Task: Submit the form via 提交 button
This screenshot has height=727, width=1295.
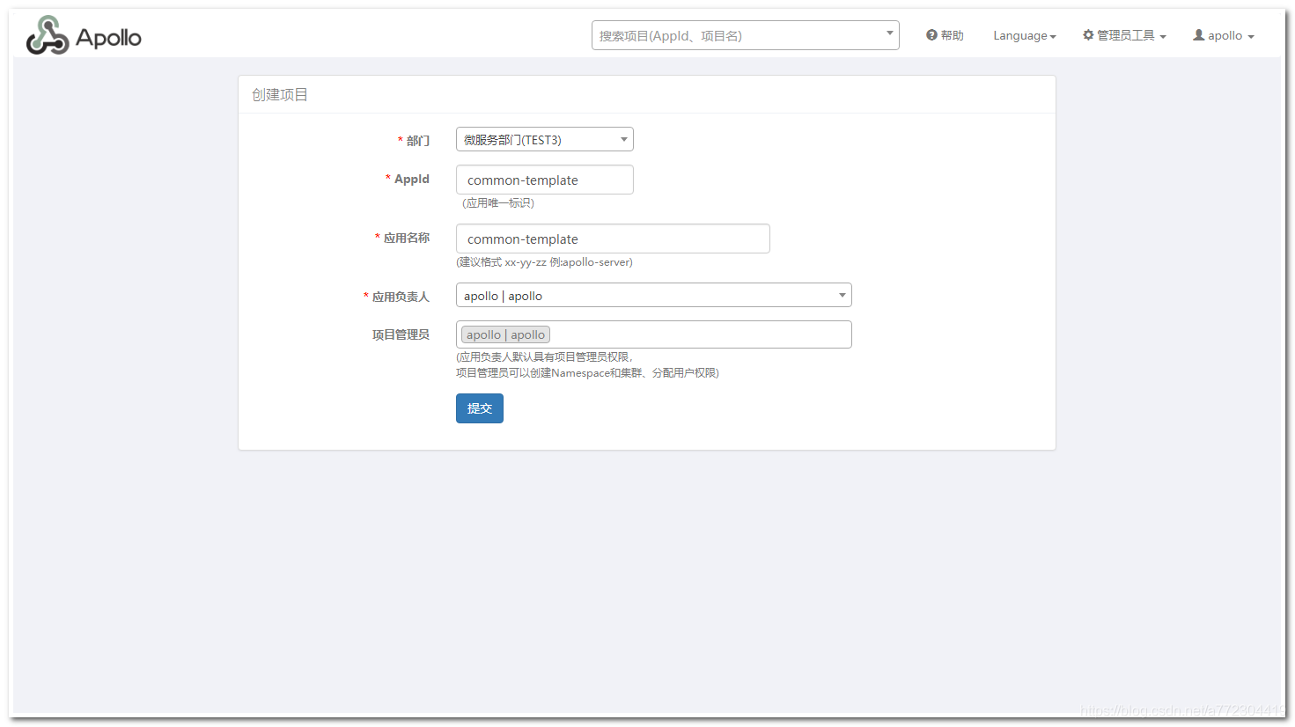Action: pos(479,408)
